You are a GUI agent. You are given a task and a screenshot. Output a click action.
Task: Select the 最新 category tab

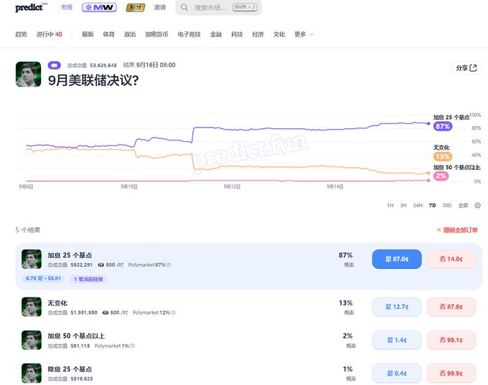click(x=88, y=34)
